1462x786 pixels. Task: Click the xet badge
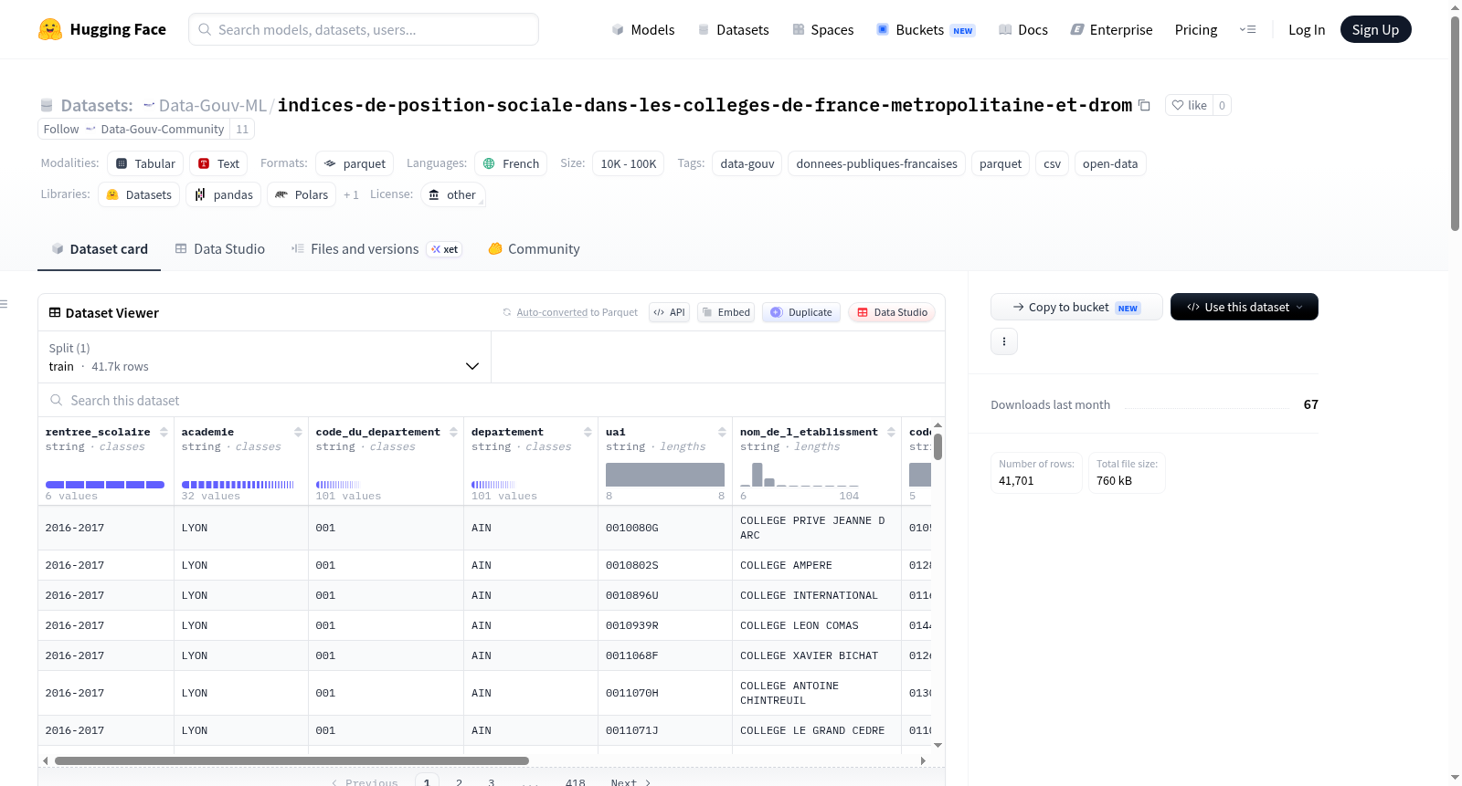point(444,249)
